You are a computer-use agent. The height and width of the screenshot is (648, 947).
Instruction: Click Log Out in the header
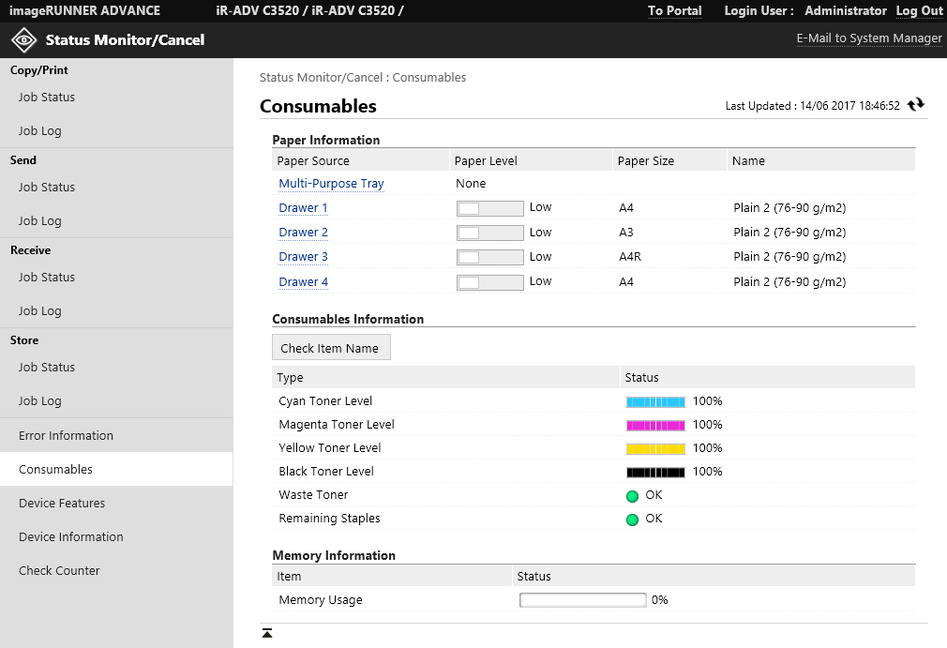(919, 11)
